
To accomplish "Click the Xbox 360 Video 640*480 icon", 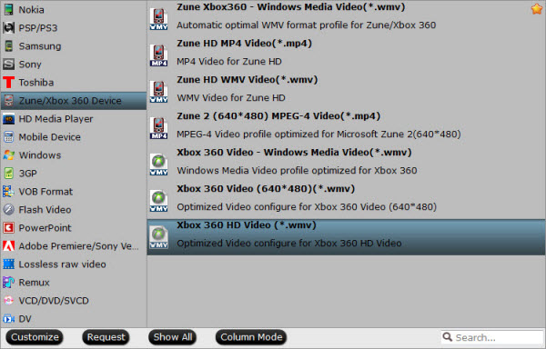I will (158, 201).
